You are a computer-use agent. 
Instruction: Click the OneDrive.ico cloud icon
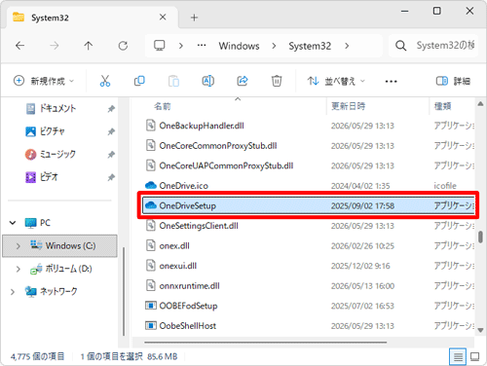pyautogui.click(x=151, y=186)
